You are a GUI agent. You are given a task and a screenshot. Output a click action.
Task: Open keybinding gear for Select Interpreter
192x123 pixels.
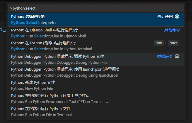pos(177,16)
